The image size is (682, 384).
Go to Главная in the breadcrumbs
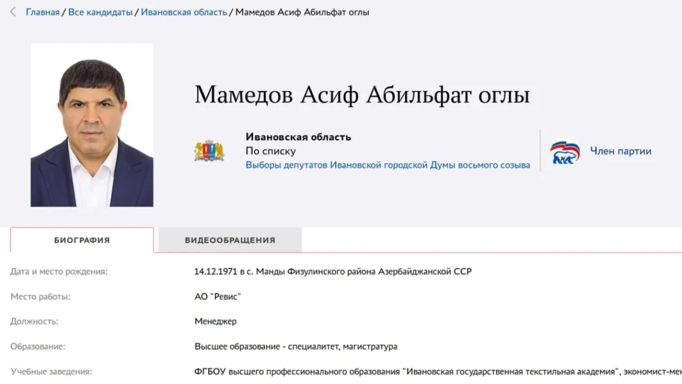pyautogui.click(x=43, y=12)
